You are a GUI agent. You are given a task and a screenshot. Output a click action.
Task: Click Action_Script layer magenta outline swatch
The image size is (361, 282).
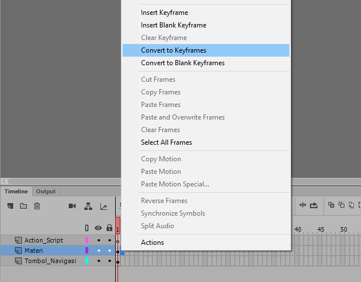[x=87, y=240]
